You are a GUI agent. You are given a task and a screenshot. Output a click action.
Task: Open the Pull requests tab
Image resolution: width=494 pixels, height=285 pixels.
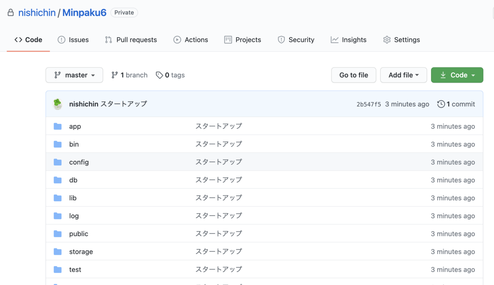tap(131, 40)
